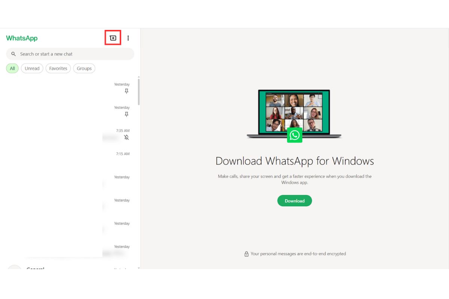Click the green Download button
This screenshot has height=299, width=449.
(294, 201)
